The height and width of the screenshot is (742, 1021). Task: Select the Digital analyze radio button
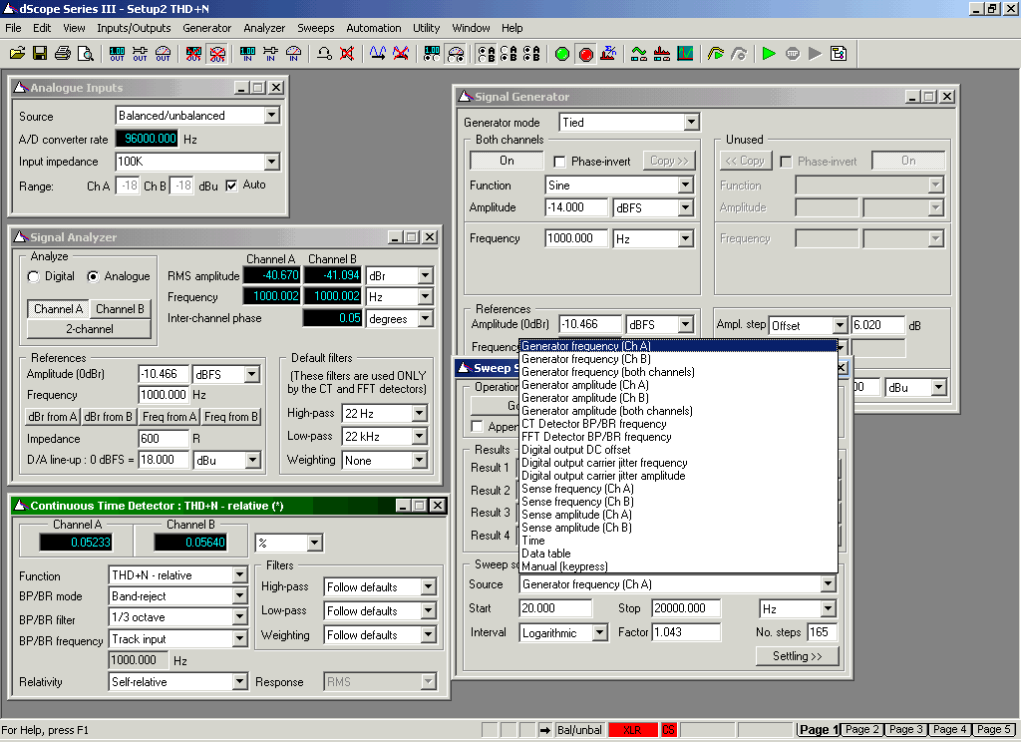(x=33, y=277)
